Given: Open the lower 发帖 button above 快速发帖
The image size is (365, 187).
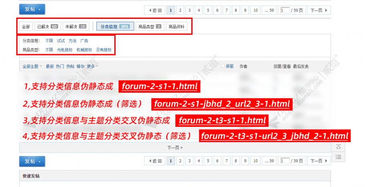Looking at the screenshot, I should (x=32, y=161).
